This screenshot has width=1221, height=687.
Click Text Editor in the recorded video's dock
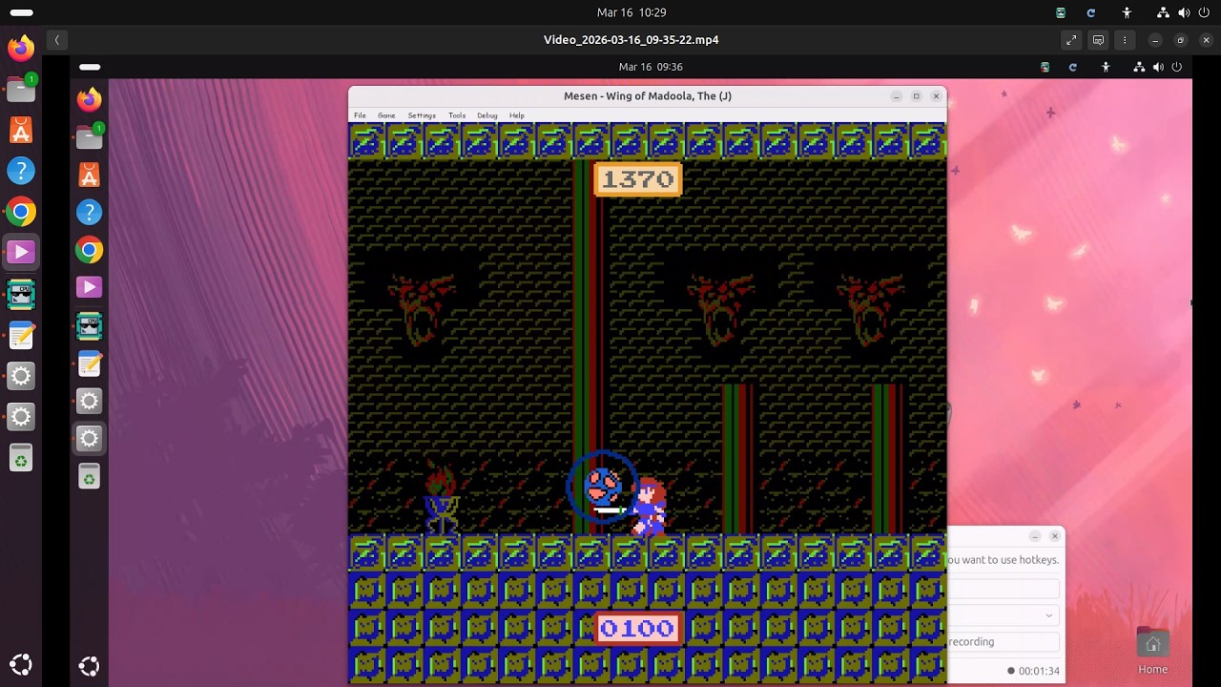[89, 363]
